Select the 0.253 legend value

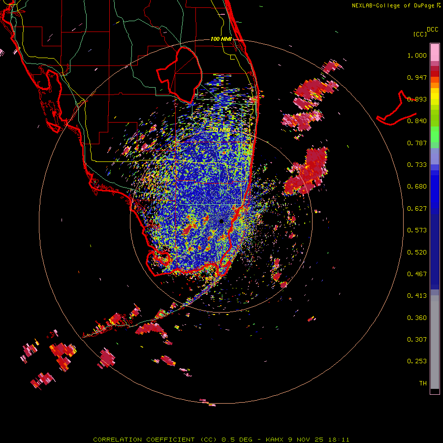(417, 361)
